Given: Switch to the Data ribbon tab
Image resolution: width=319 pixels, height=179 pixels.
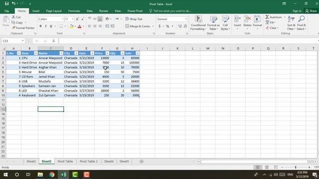Looking at the screenshot, I should point(90,11).
